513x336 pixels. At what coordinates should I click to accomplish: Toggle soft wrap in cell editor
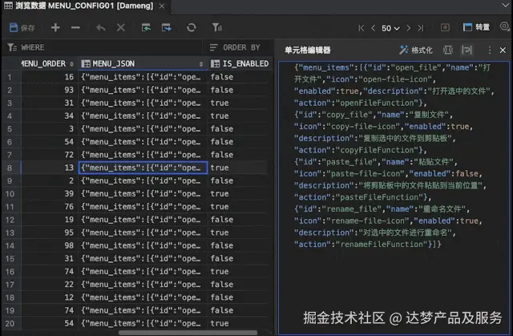pyautogui.click(x=467, y=50)
